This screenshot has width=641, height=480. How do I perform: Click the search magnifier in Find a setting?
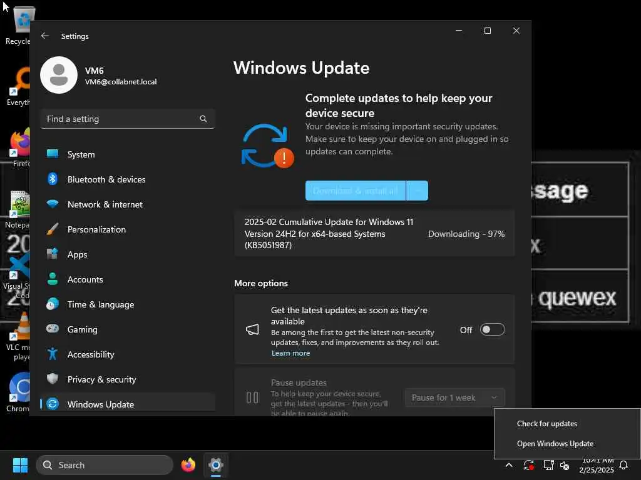203,119
